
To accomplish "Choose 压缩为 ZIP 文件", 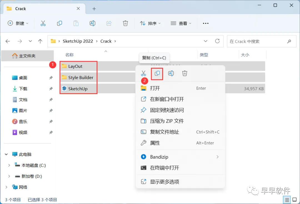I will 180,121.
